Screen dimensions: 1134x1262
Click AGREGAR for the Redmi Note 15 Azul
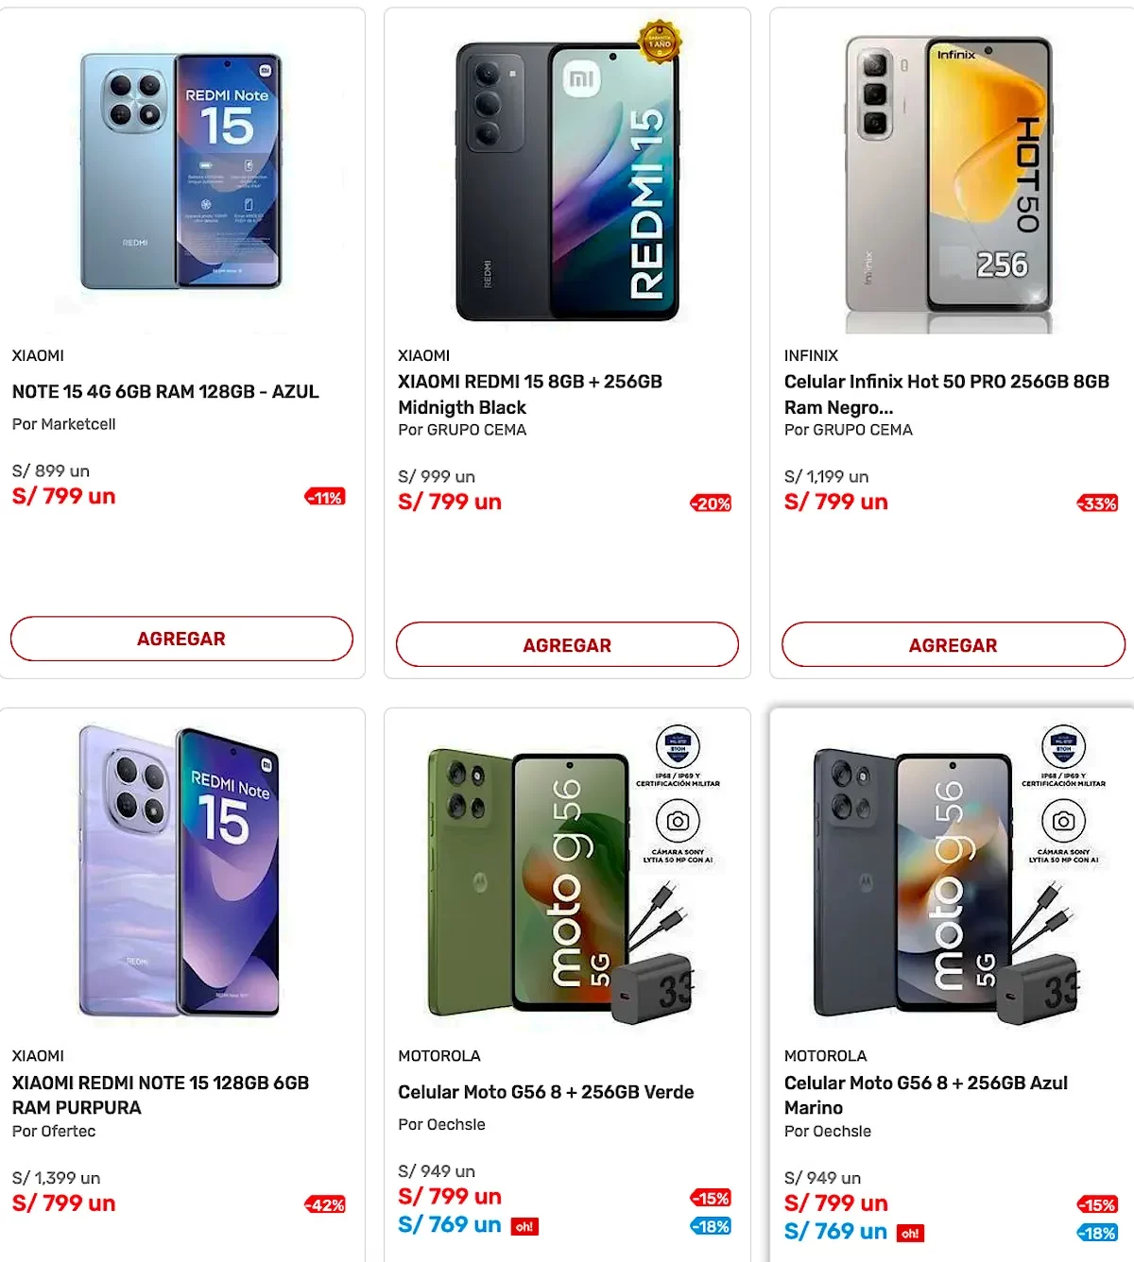click(181, 638)
